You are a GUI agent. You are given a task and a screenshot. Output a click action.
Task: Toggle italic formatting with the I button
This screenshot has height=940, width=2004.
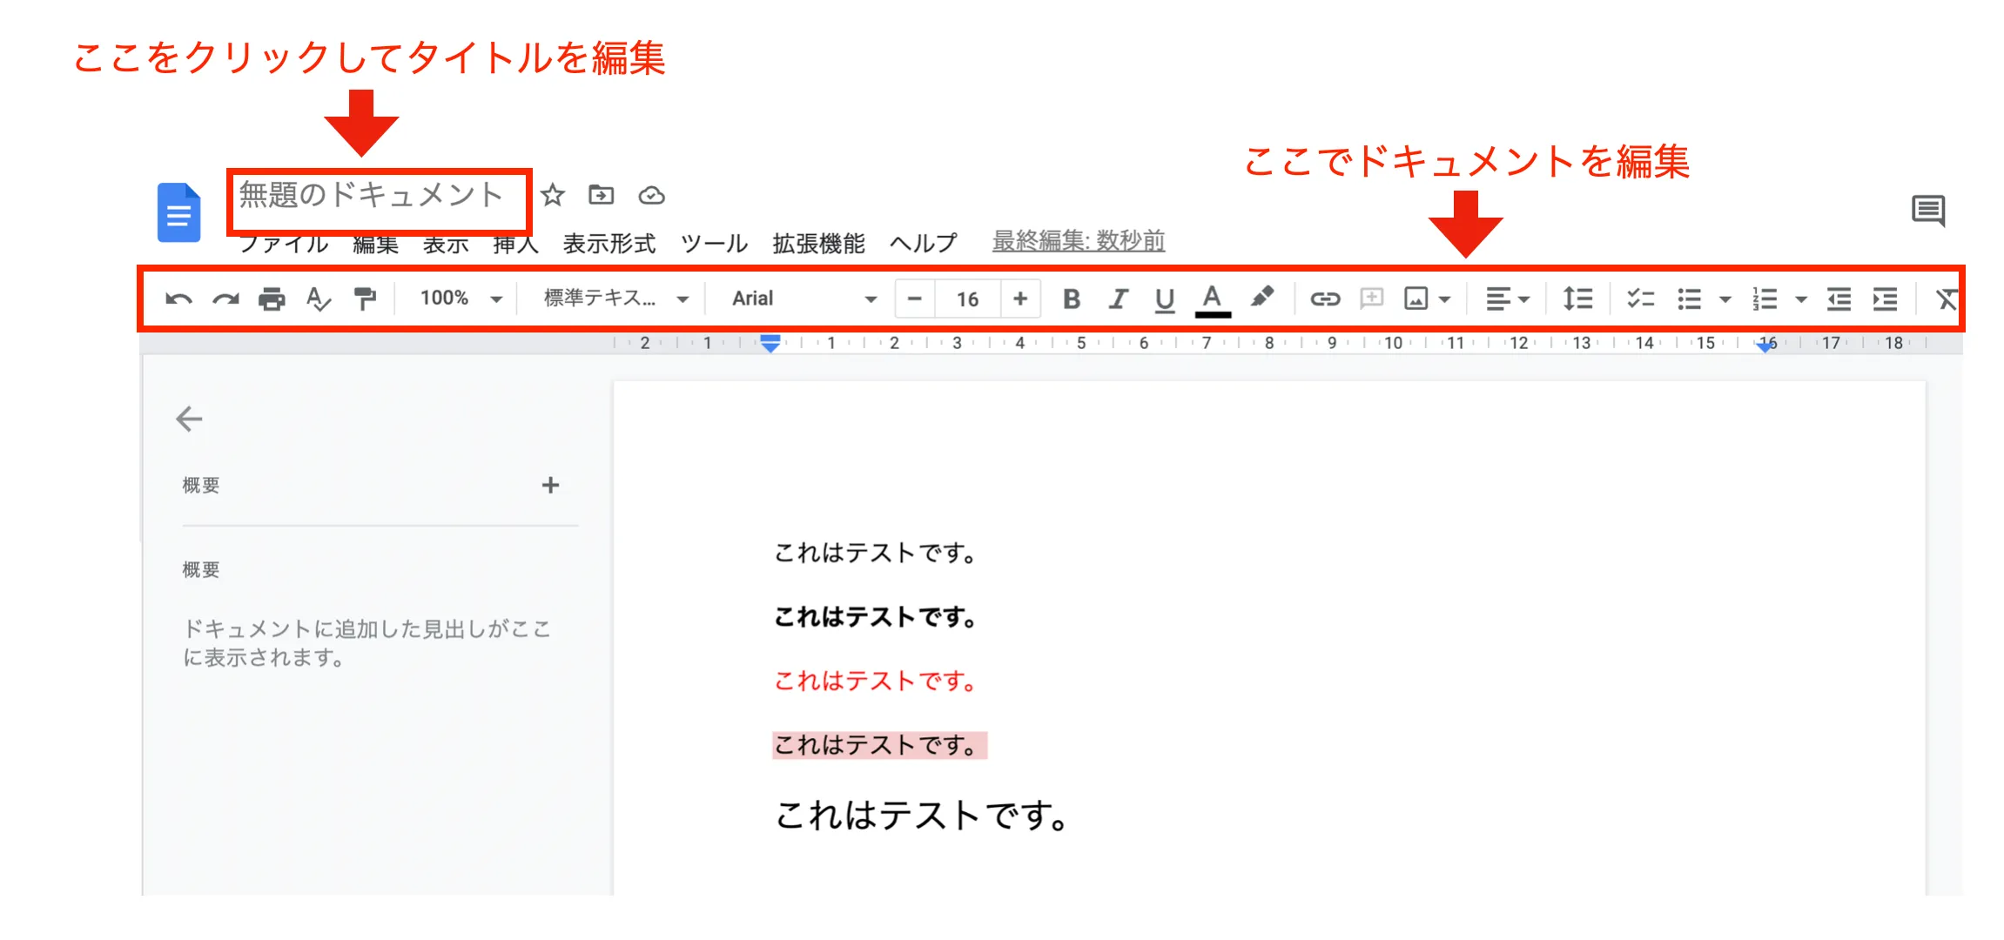[x=1118, y=299]
